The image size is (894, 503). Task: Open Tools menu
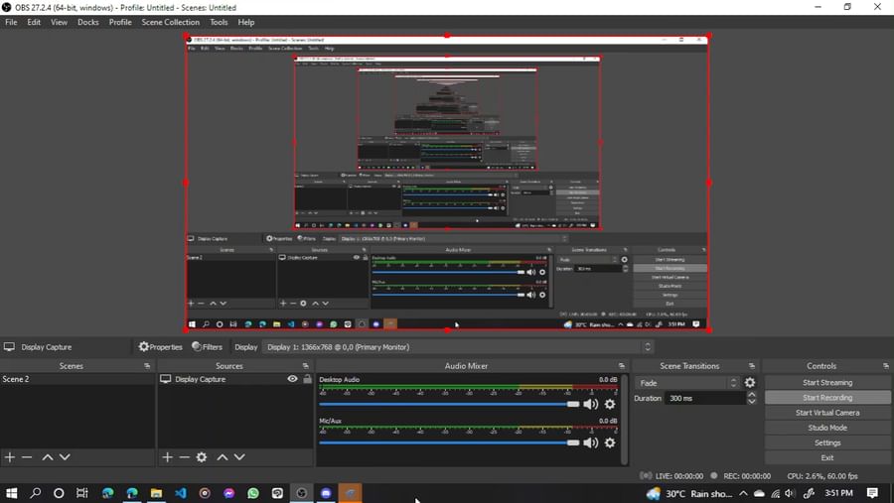tap(219, 22)
